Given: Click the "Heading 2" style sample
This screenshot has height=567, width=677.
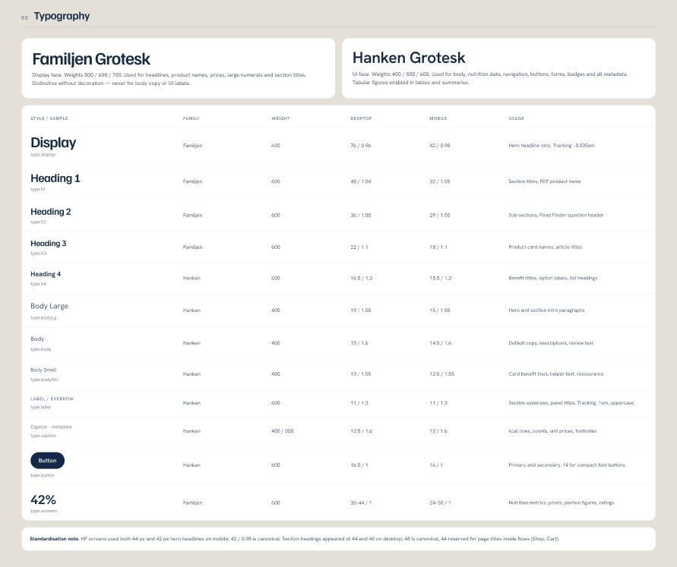Looking at the screenshot, I should pyautogui.click(x=50, y=212).
